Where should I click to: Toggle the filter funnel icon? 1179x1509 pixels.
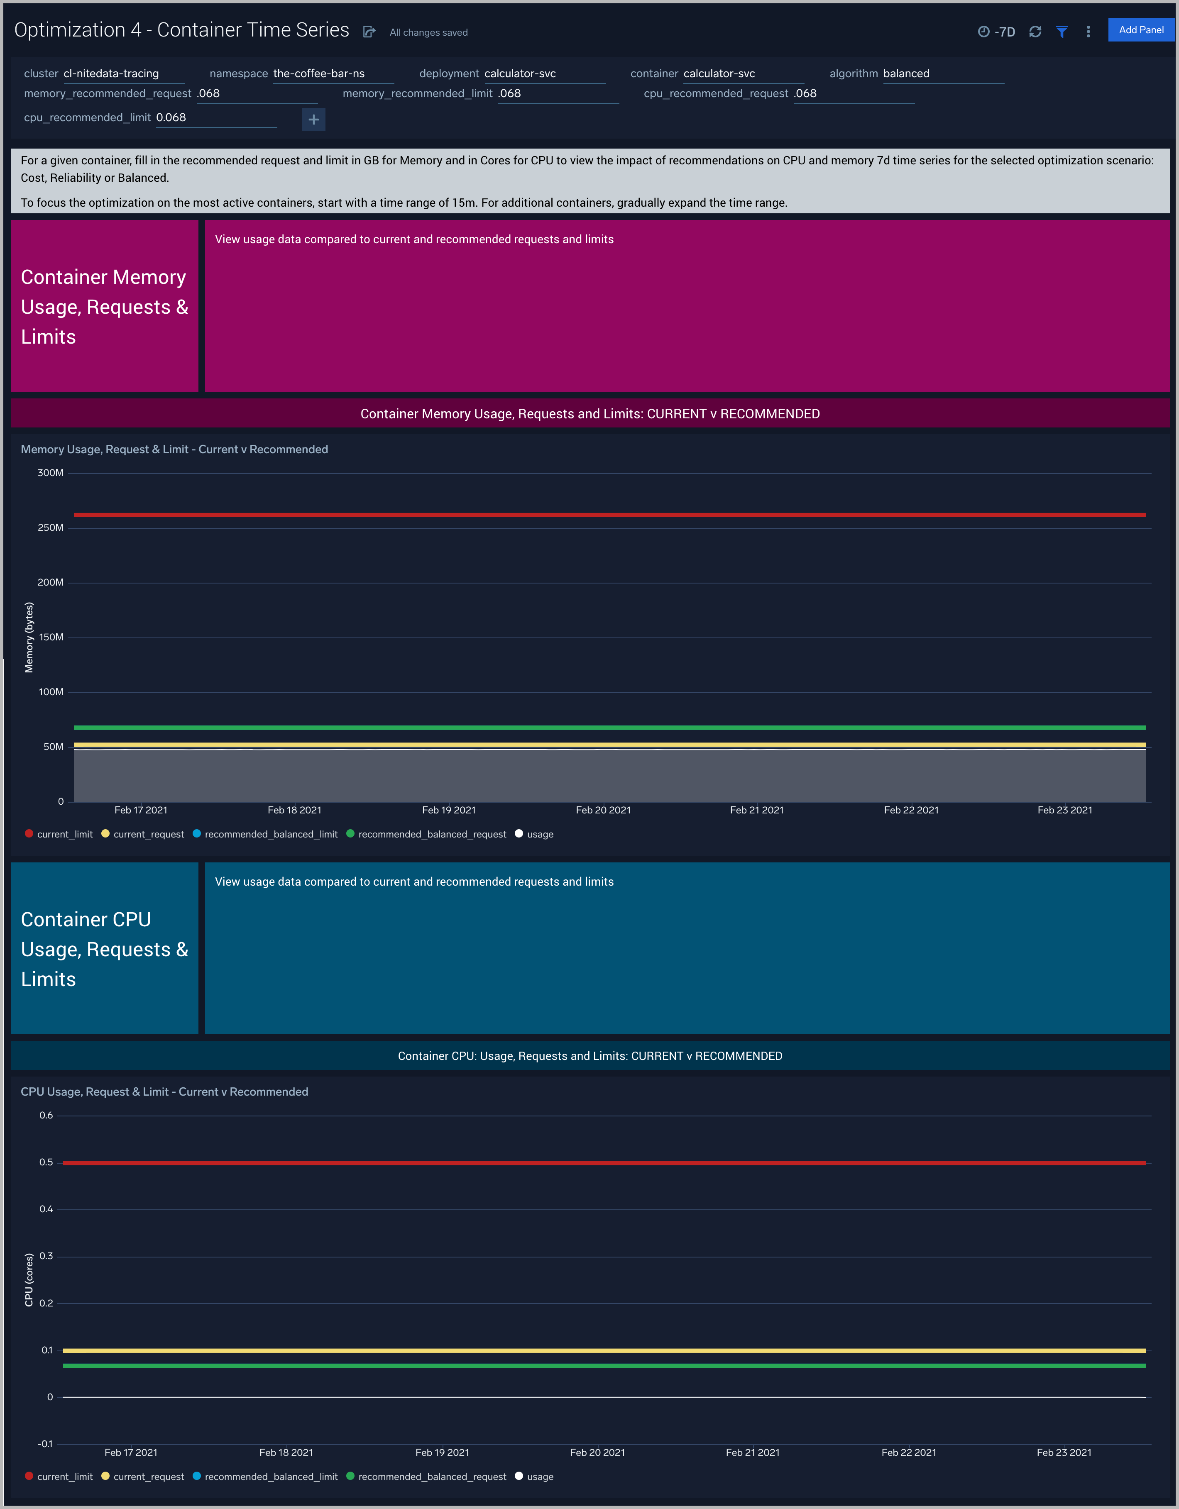pos(1062,32)
